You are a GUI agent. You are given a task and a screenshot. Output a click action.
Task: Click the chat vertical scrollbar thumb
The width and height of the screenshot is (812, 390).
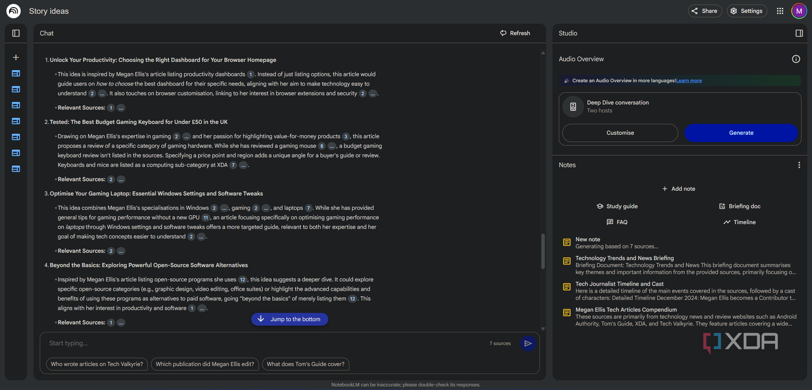(543, 252)
